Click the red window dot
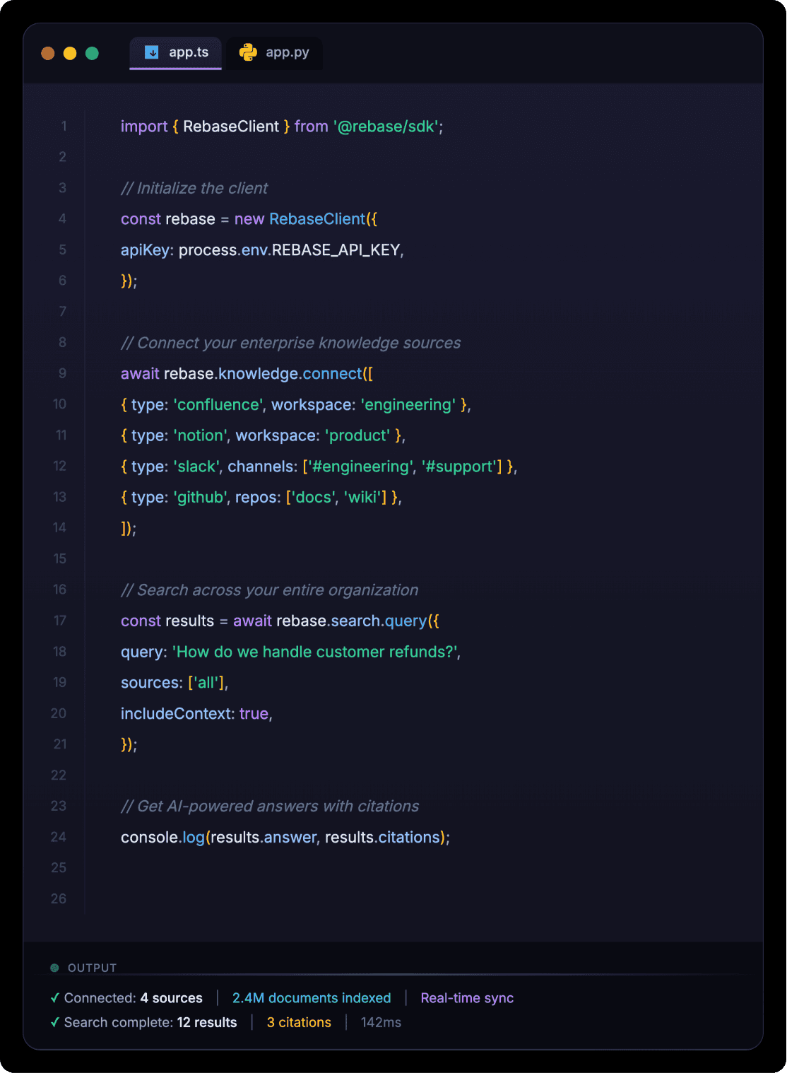This screenshot has width=787, height=1073. point(48,53)
